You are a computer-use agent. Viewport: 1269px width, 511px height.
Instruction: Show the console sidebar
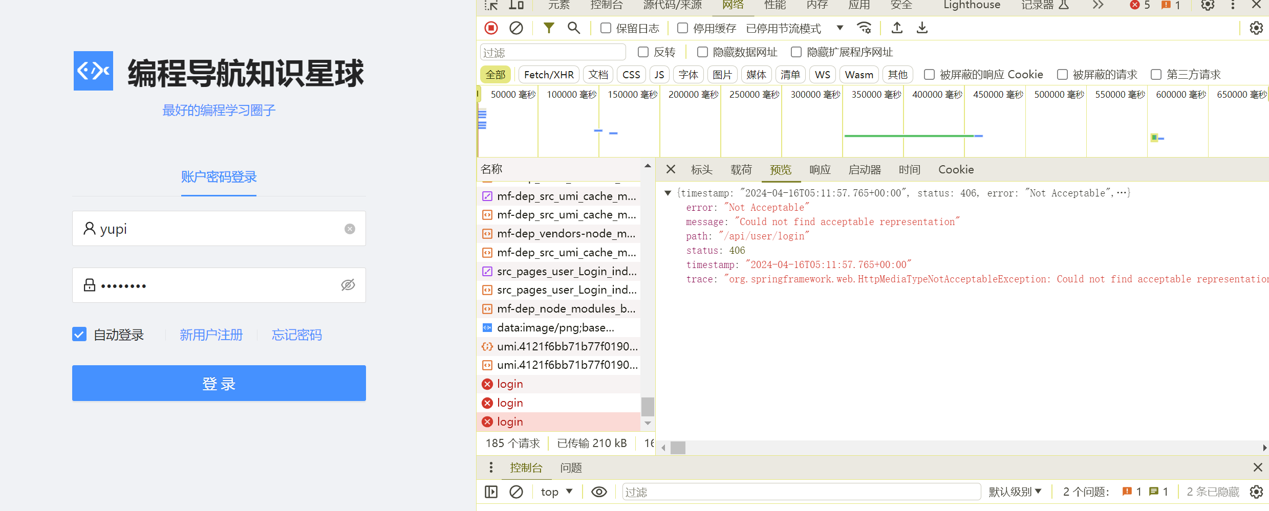pos(491,492)
